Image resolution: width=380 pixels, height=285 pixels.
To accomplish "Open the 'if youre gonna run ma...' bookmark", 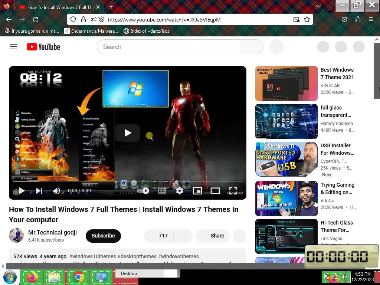I will (x=32, y=31).
